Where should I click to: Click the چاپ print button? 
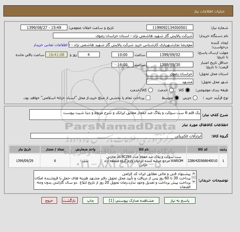pos(90,201)
